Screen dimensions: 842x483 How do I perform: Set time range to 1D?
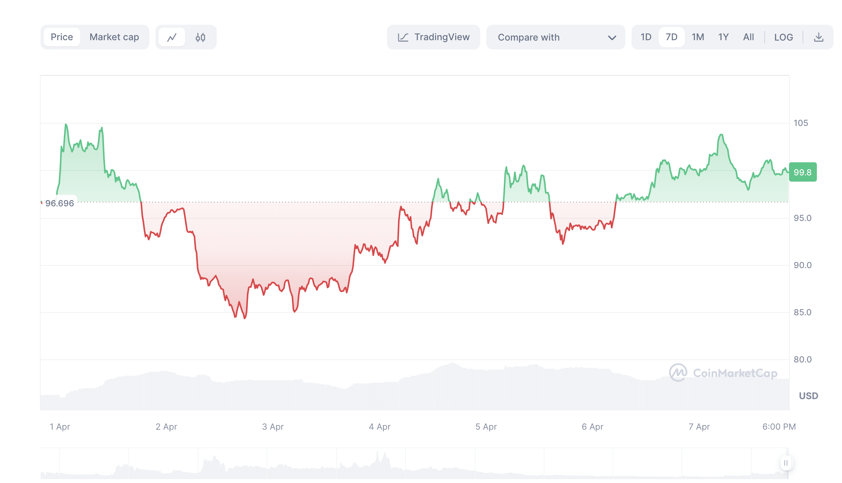coord(646,37)
